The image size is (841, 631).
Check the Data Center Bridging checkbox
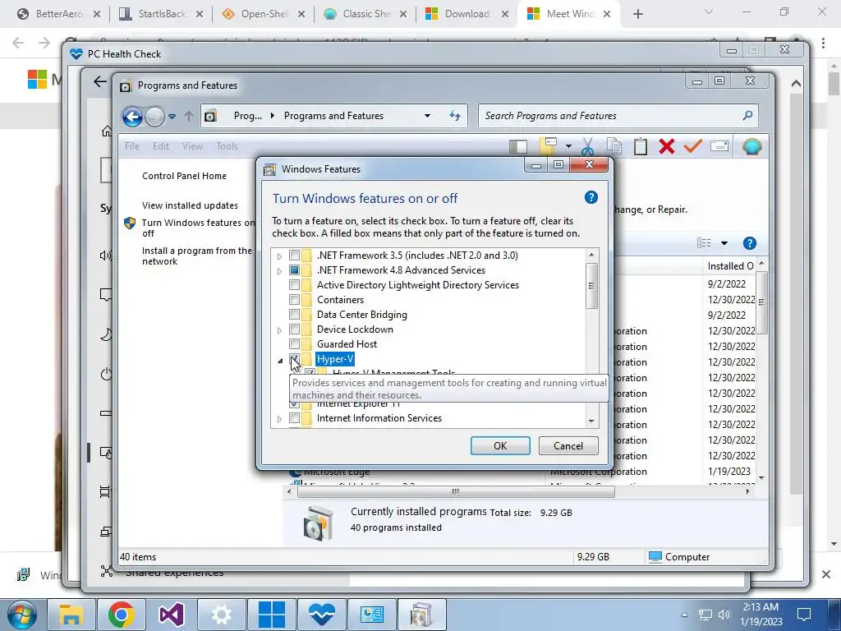coord(294,315)
